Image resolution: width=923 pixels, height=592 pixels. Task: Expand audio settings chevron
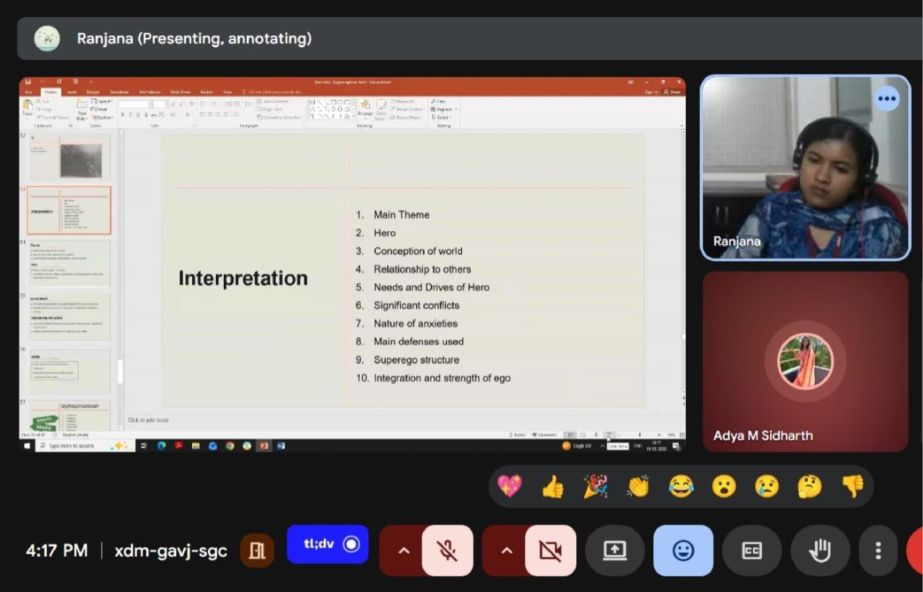[x=403, y=550]
